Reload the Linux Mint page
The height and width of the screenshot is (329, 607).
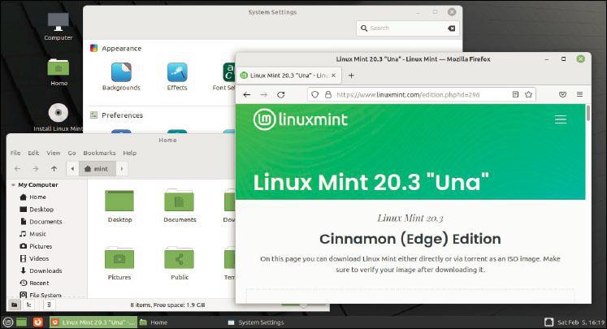click(281, 95)
